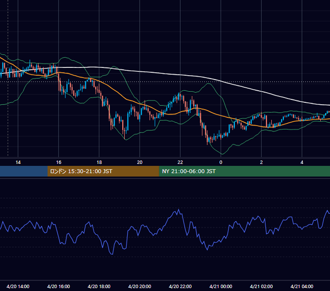Viewport: 330px width, 291px height.
Task: Click the 4/21 02:00 date label
Action: tap(261, 286)
